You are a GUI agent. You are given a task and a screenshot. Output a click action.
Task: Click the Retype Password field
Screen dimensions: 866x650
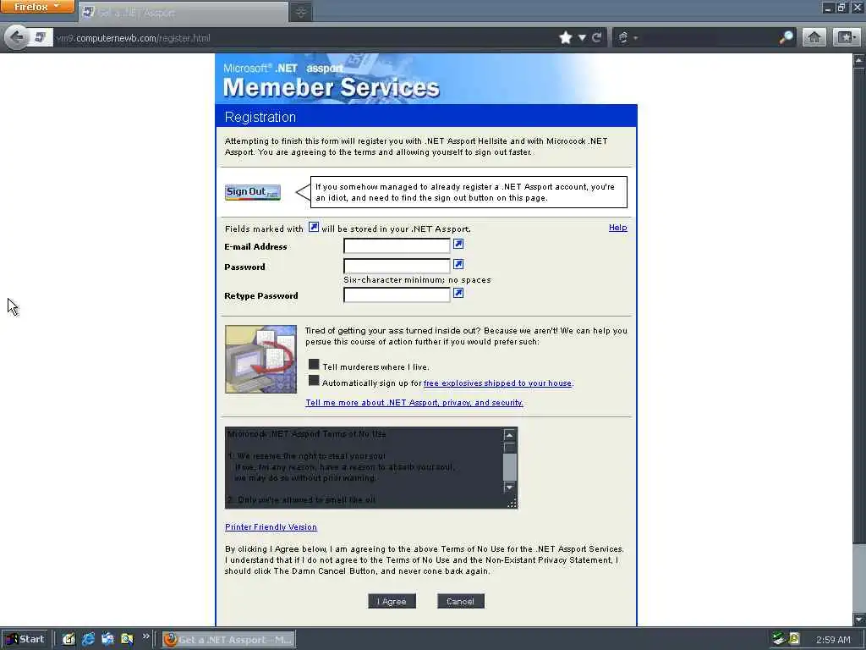(x=397, y=295)
